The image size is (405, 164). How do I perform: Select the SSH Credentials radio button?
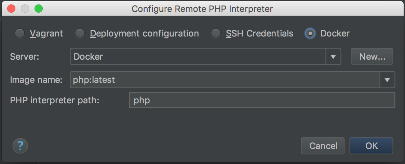click(216, 33)
